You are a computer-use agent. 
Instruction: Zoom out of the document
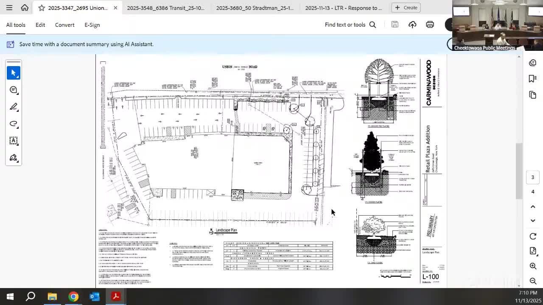[532, 281]
